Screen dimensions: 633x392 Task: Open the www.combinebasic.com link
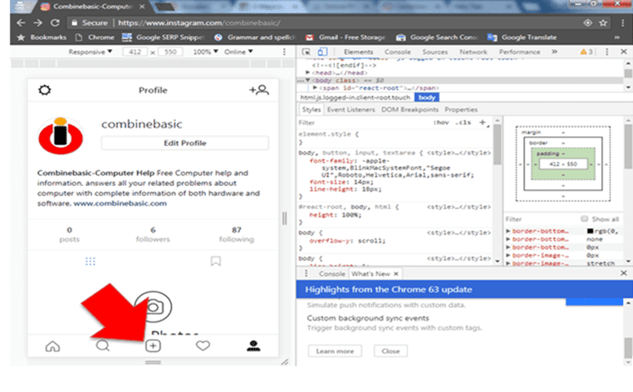pyautogui.click(x=120, y=203)
